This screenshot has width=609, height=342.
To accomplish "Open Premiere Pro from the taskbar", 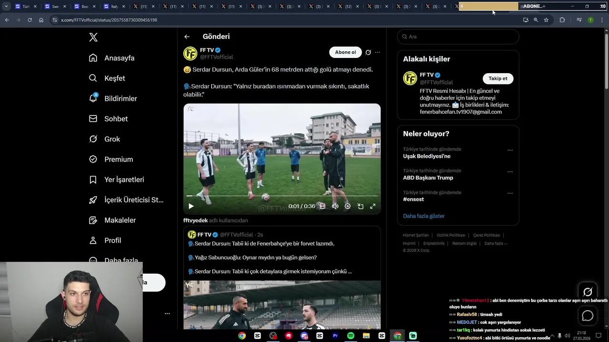I will pos(335,336).
